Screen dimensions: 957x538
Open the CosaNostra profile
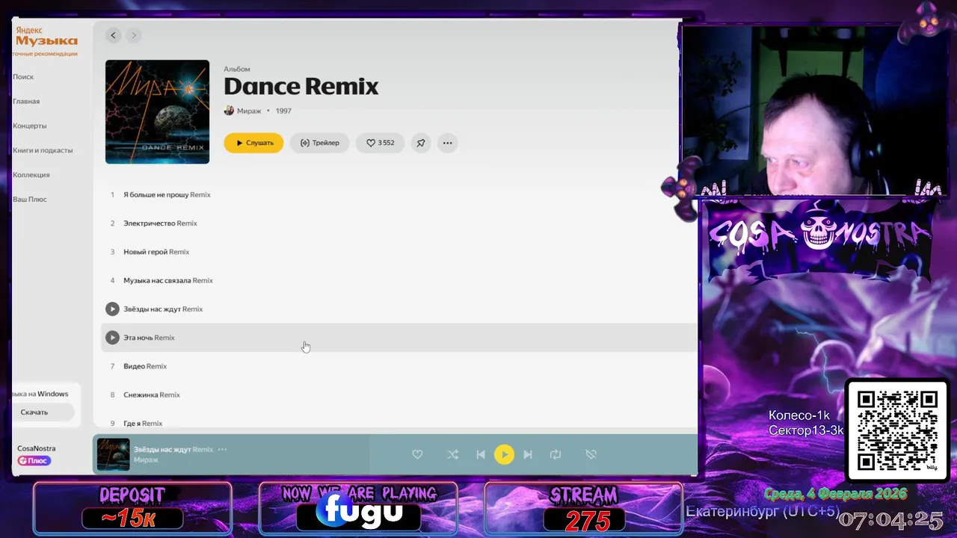point(37,448)
